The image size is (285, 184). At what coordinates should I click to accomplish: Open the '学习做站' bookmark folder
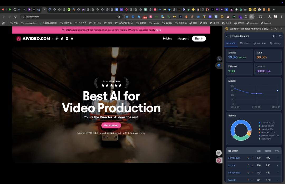[x=181, y=23]
